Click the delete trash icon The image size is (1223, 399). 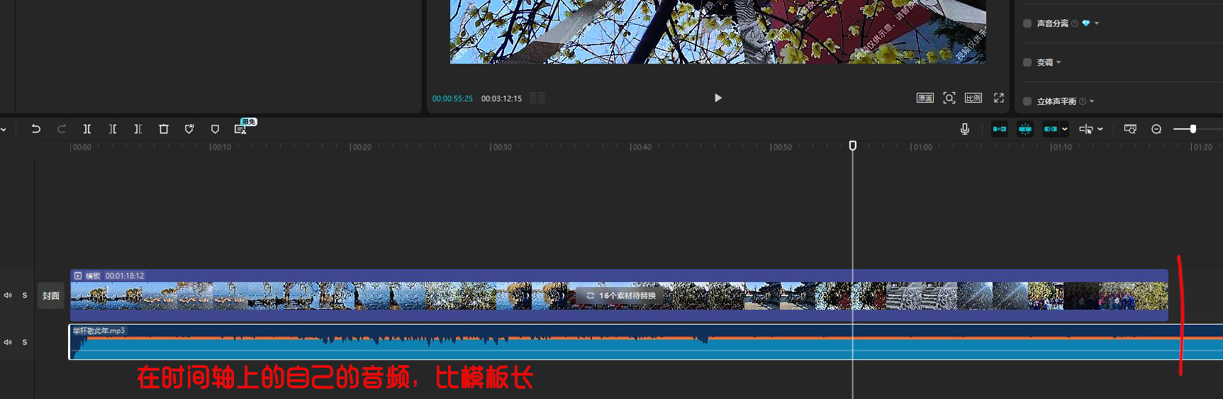click(164, 129)
